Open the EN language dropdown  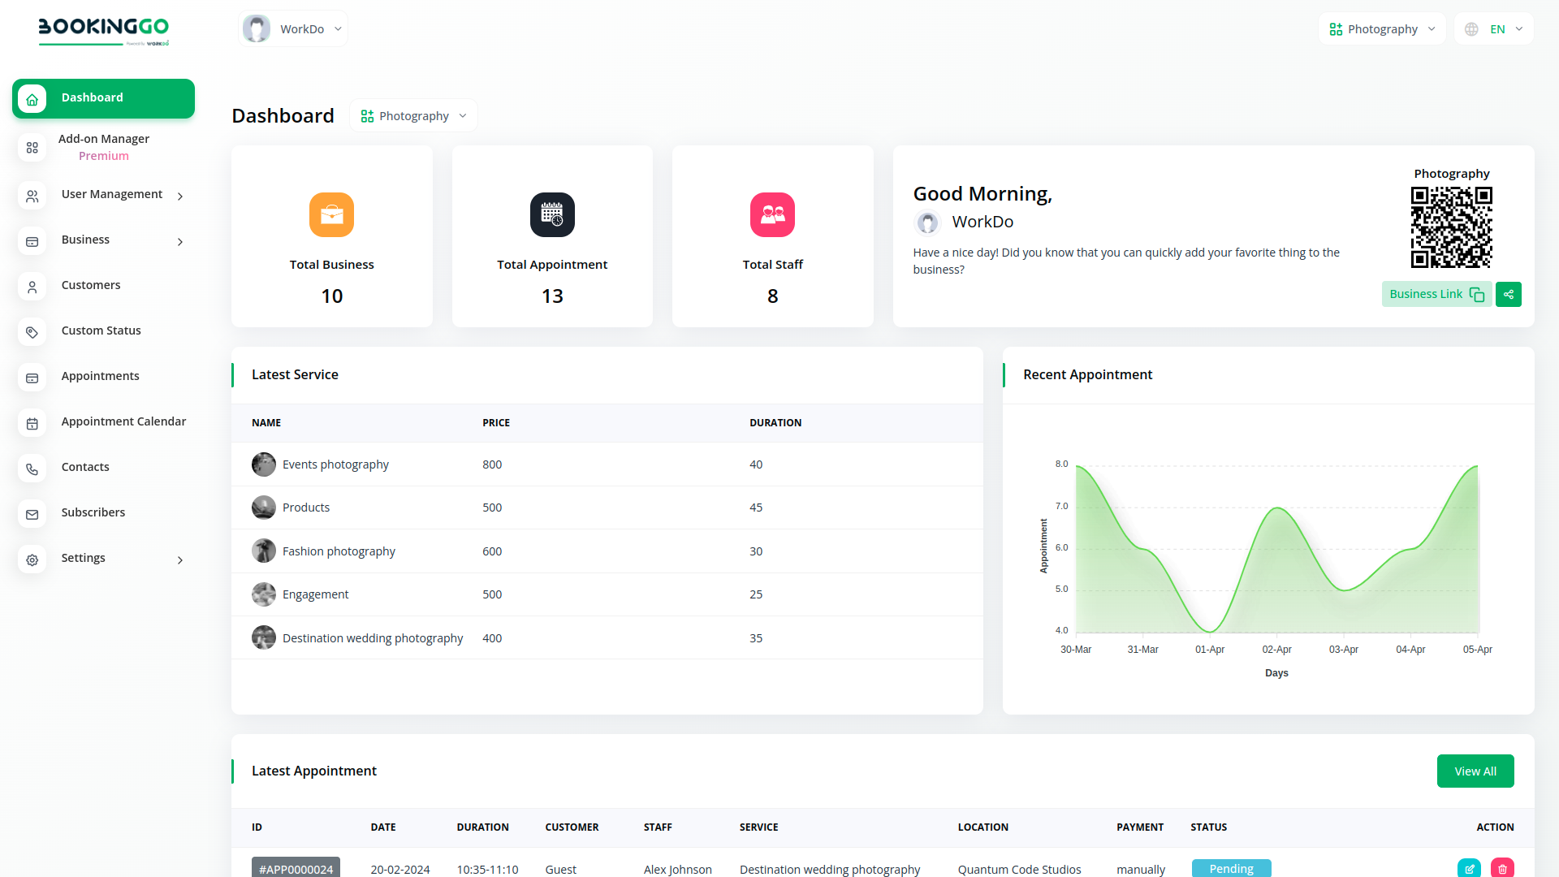pos(1492,28)
